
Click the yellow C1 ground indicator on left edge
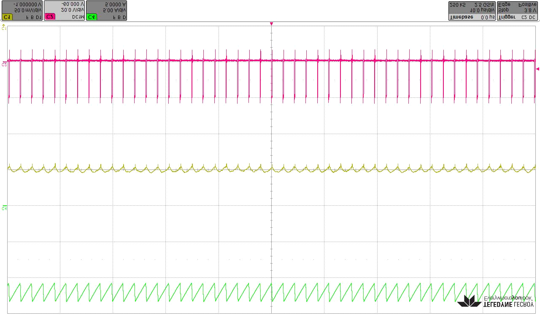tap(4, 27)
